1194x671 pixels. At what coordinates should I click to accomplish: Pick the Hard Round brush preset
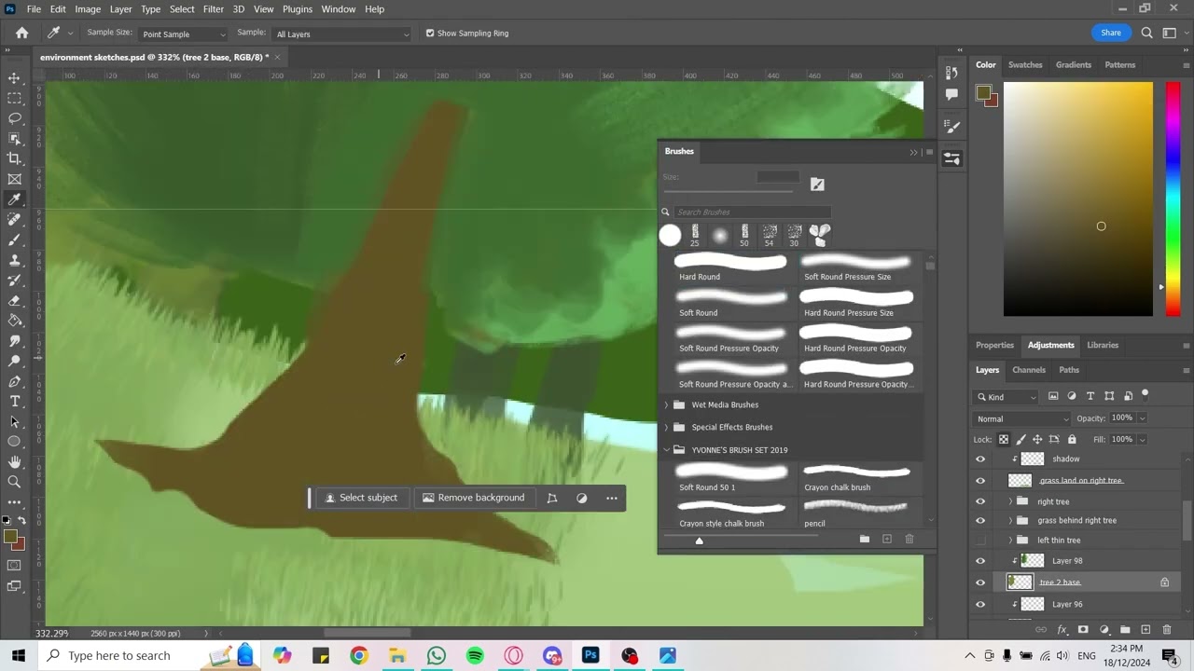coord(730,268)
